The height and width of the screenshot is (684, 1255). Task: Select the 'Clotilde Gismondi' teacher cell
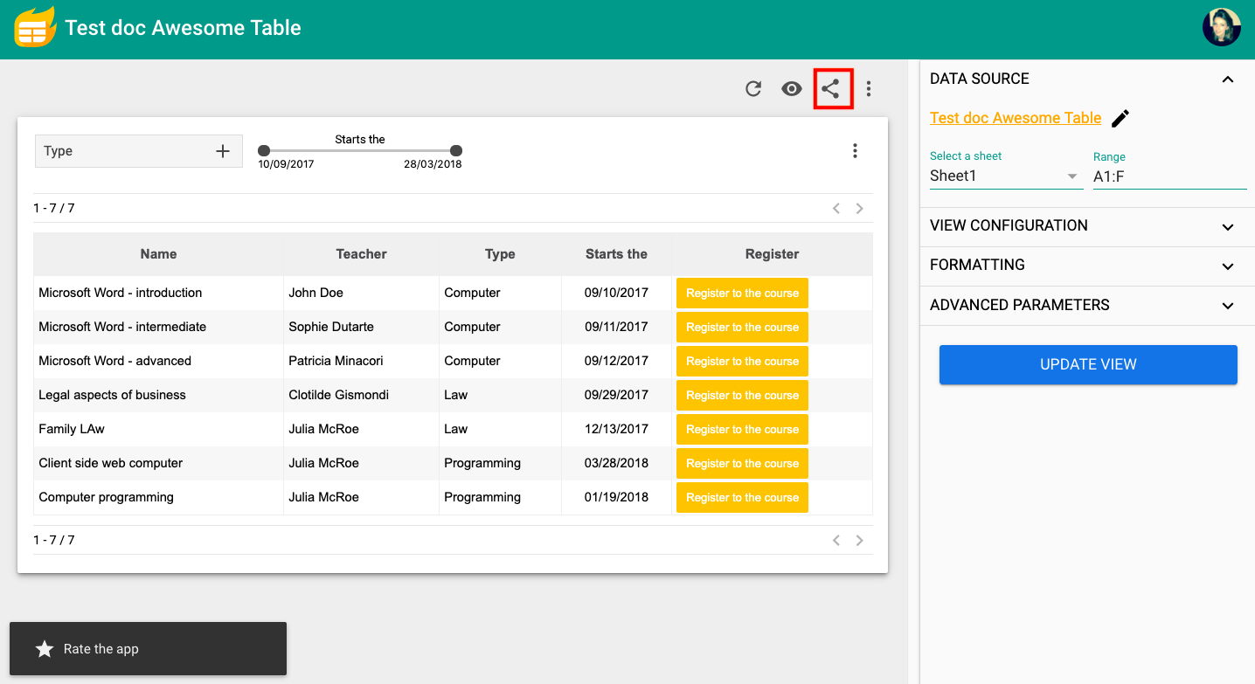point(361,395)
